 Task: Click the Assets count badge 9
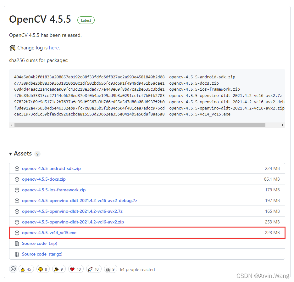37,154
